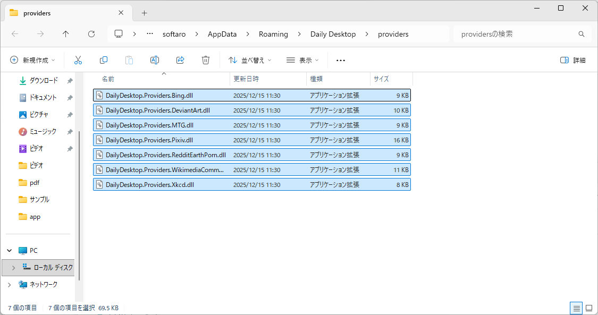
Task: Open the 並べ替え sort dropdown
Action: click(250, 60)
